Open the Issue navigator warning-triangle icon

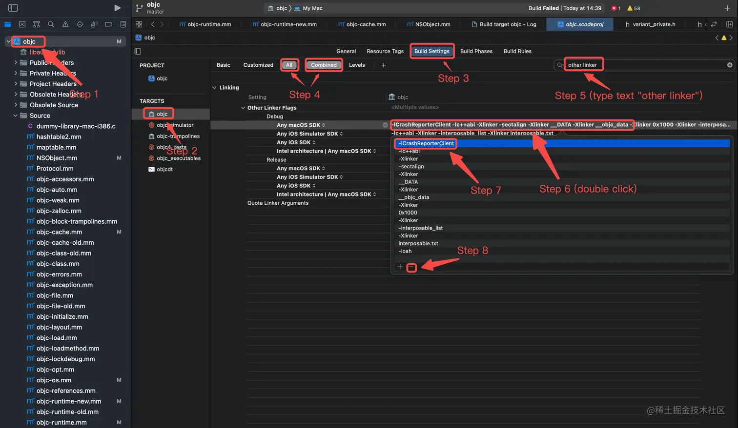pos(65,24)
